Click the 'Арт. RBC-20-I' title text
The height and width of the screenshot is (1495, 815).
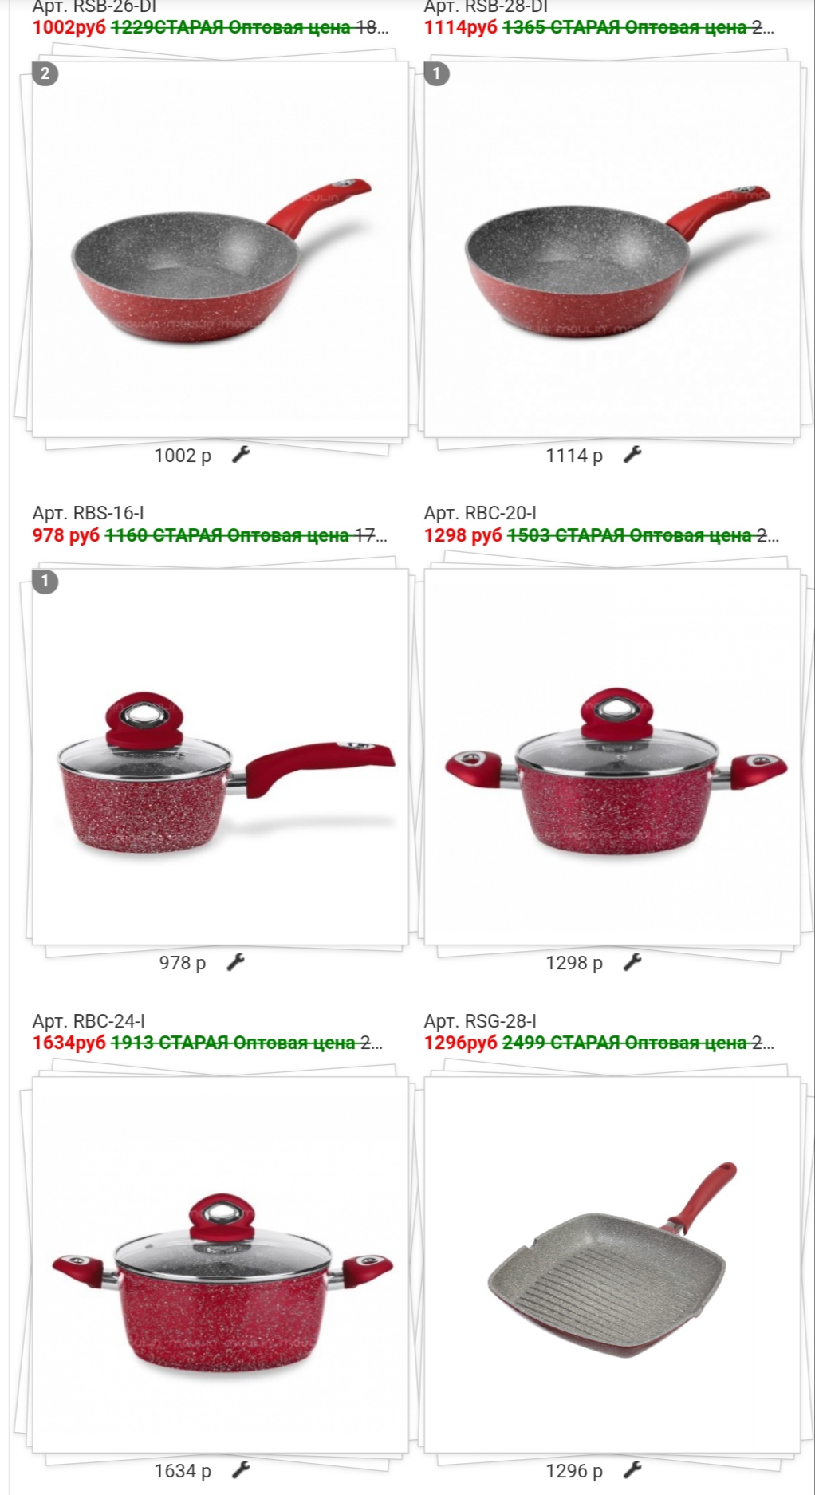point(480,513)
